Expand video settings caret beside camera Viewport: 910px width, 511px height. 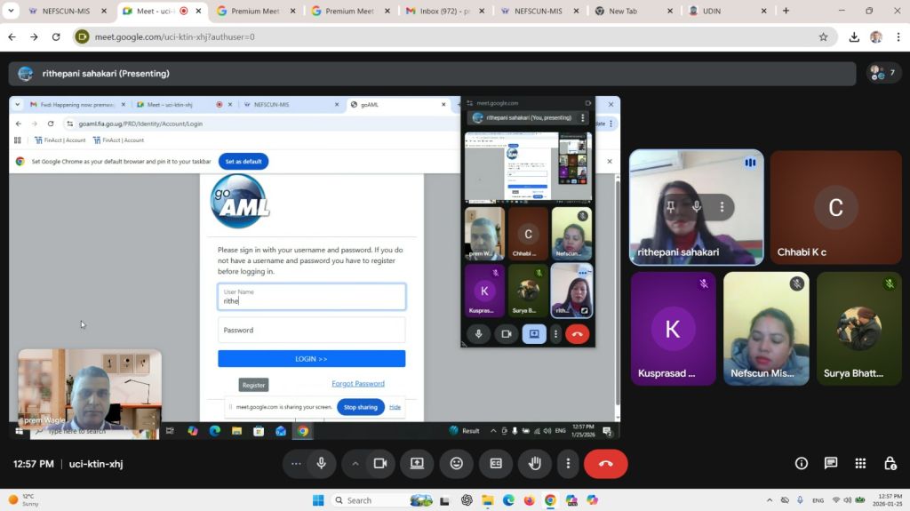pyautogui.click(x=355, y=464)
